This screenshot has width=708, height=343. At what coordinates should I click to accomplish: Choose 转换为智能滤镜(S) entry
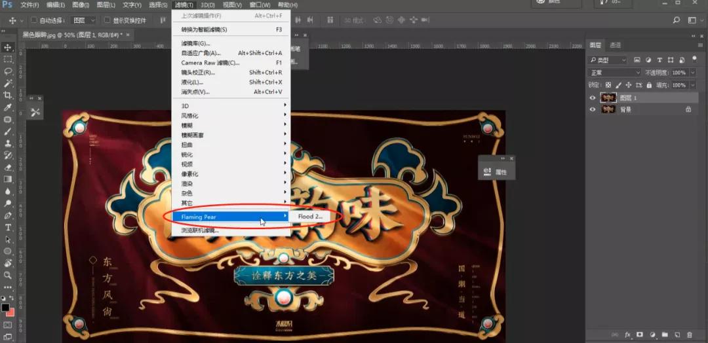(x=231, y=29)
